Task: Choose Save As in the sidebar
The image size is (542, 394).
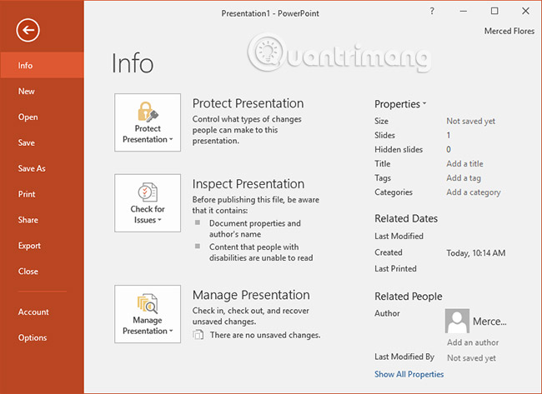Action: click(x=43, y=168)
